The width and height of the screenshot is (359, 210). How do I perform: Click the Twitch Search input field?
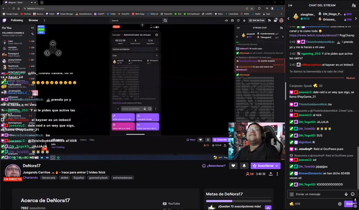tap(136, 21)
